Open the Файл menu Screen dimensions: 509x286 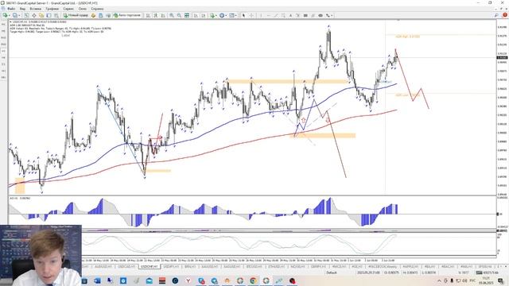(10, 9)
